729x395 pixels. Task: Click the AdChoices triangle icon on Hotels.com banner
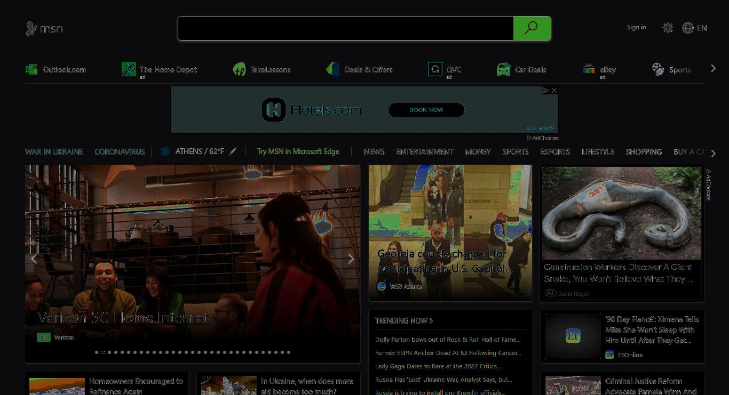(545, 90)
